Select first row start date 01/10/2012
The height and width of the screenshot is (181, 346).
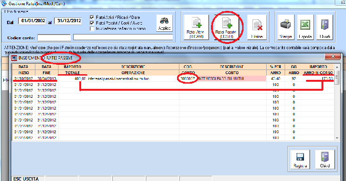pyautogui.click(x=24, y=78)
